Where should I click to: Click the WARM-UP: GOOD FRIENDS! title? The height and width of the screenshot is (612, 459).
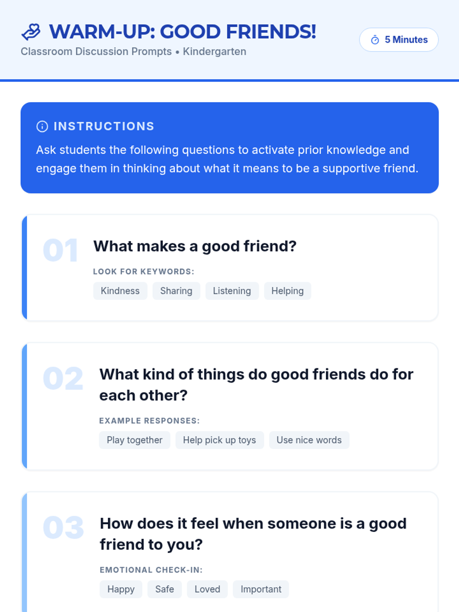coord(183,32)
